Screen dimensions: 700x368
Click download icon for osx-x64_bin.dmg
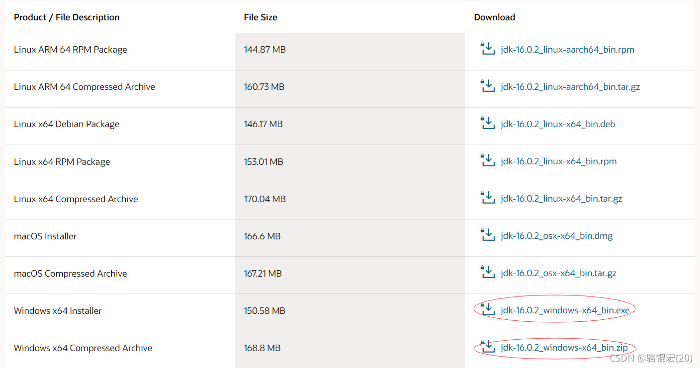click(x=488, y=235)
